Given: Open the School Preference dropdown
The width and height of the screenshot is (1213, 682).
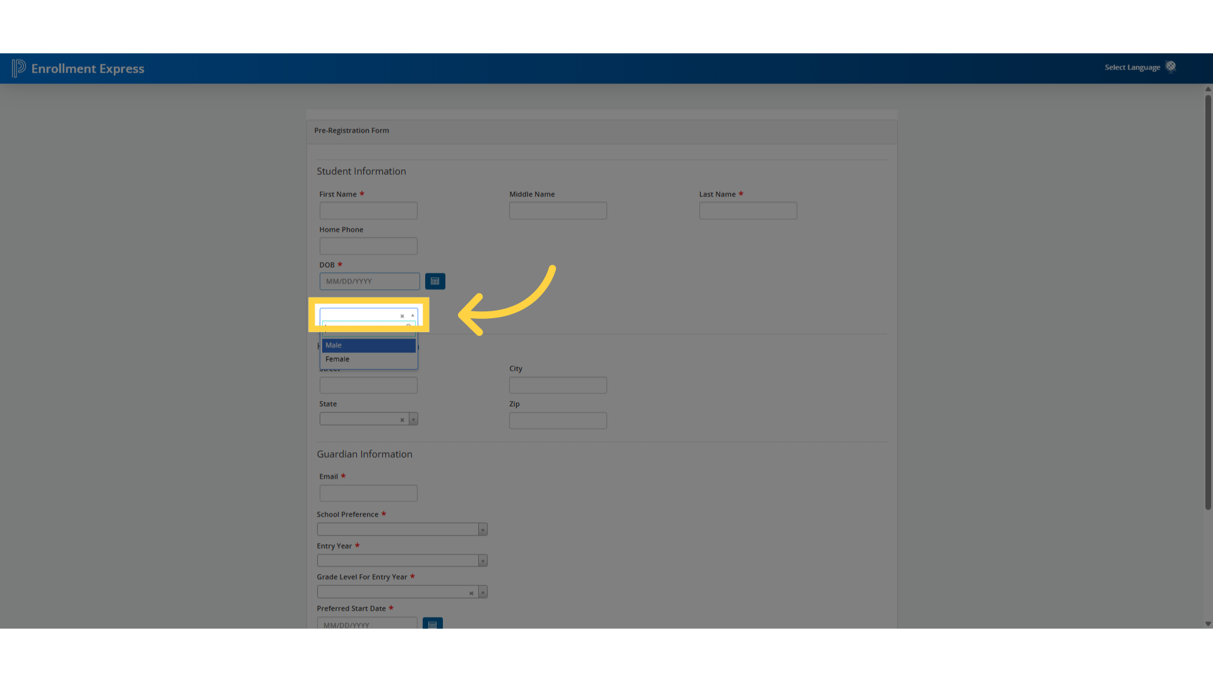Looking at the screenshot, I should pos(402,529).
